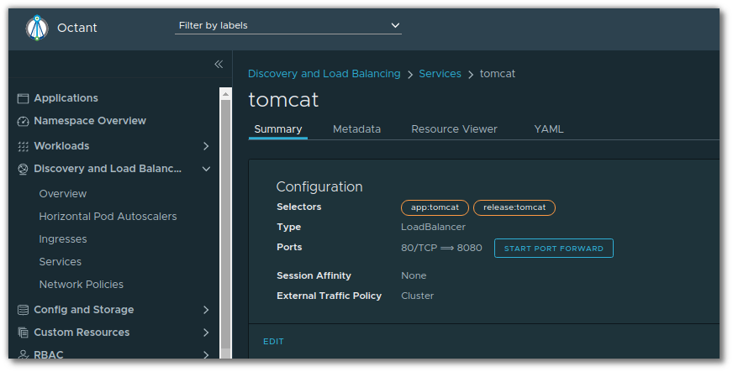Click the RBAC user icon
This screenshot has height=372, width=733.
pos(23,354)
